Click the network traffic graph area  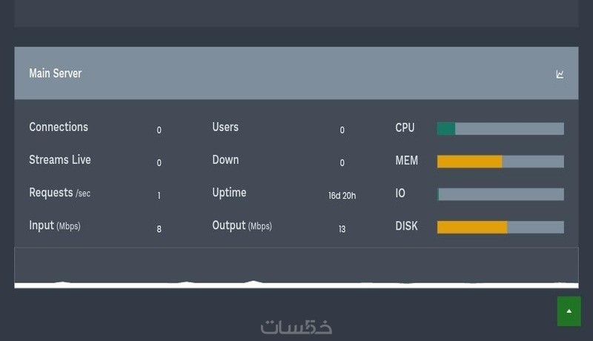point(296,267)
